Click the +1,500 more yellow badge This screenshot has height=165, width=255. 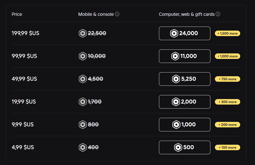tap(227, 33)
